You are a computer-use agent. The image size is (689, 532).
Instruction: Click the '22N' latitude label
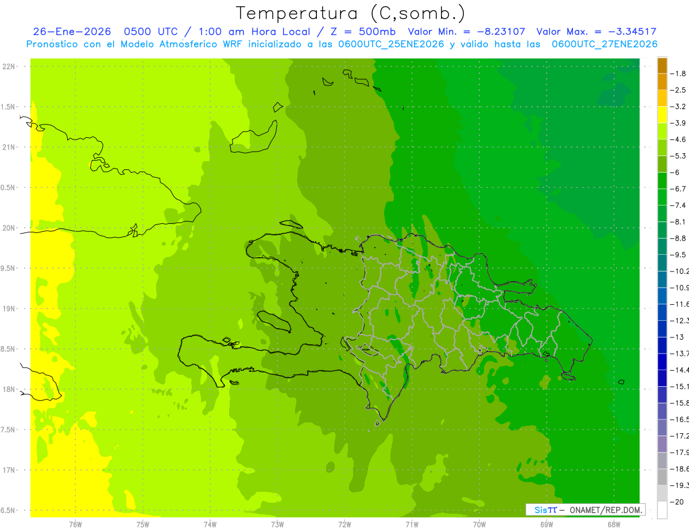coord(9,67)
